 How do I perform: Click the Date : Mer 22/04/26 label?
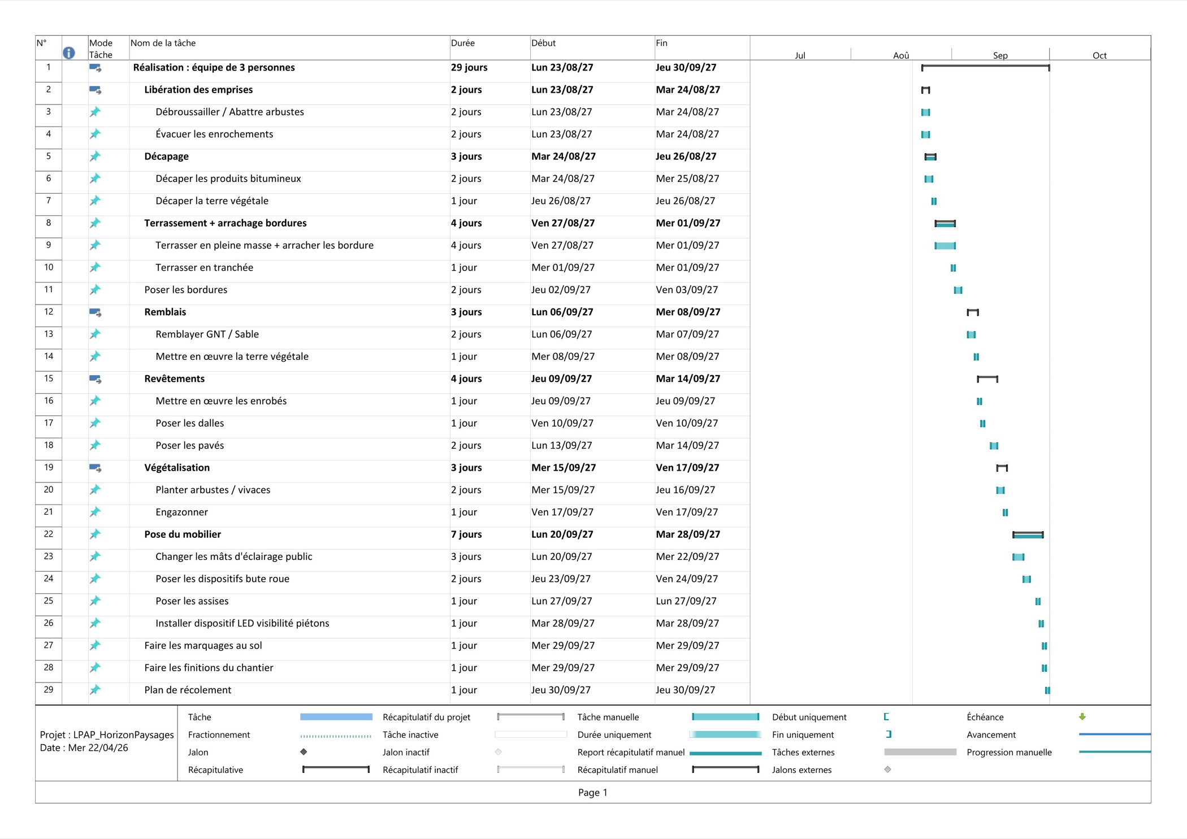[x=84, y=747]
